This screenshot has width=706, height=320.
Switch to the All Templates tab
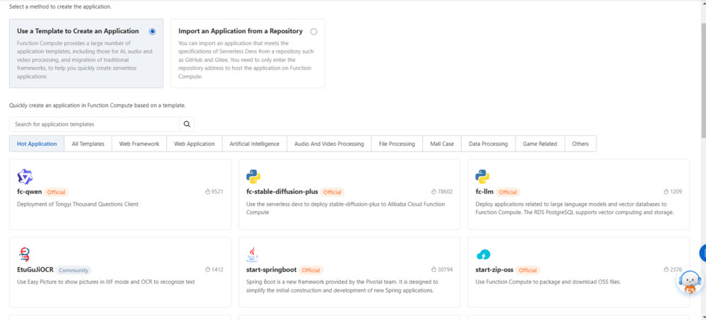tap(88, 144)
